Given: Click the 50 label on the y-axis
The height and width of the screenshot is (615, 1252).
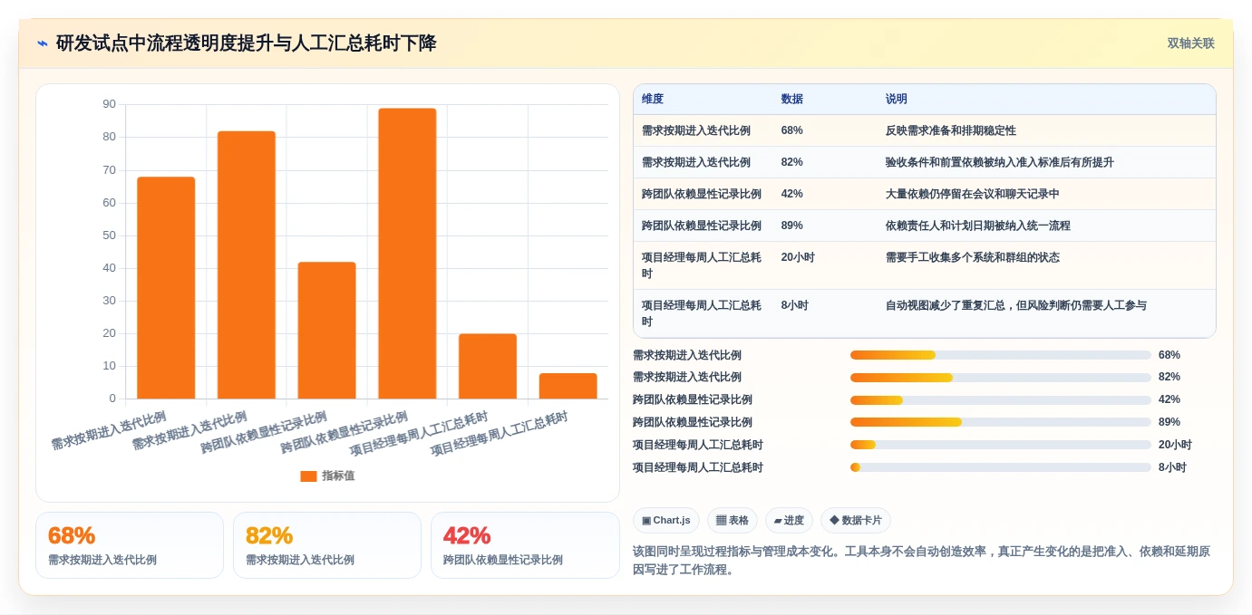Looking at the screenshot, I should click(x=109, y=235).
